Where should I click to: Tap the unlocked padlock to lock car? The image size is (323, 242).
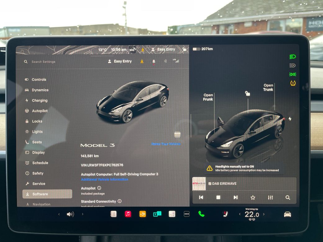tap(247, 94)
